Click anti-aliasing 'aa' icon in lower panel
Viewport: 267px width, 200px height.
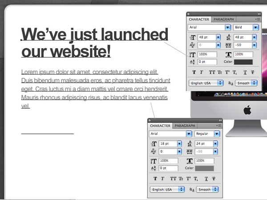tap(191, 189)
